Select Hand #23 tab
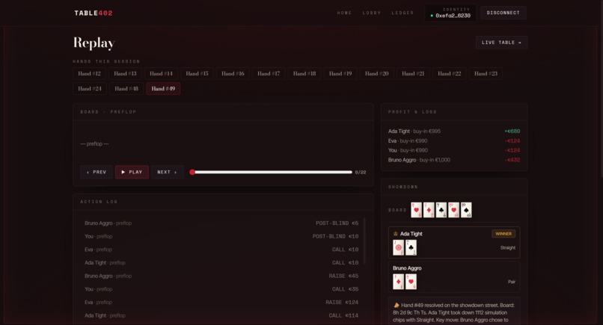 coord(486,73)
